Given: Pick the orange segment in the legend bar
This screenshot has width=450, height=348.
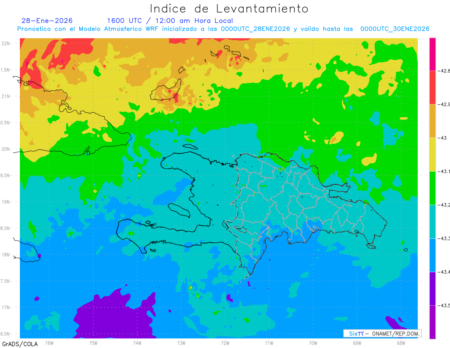Looking at the screenshot, I should (432, 121).
